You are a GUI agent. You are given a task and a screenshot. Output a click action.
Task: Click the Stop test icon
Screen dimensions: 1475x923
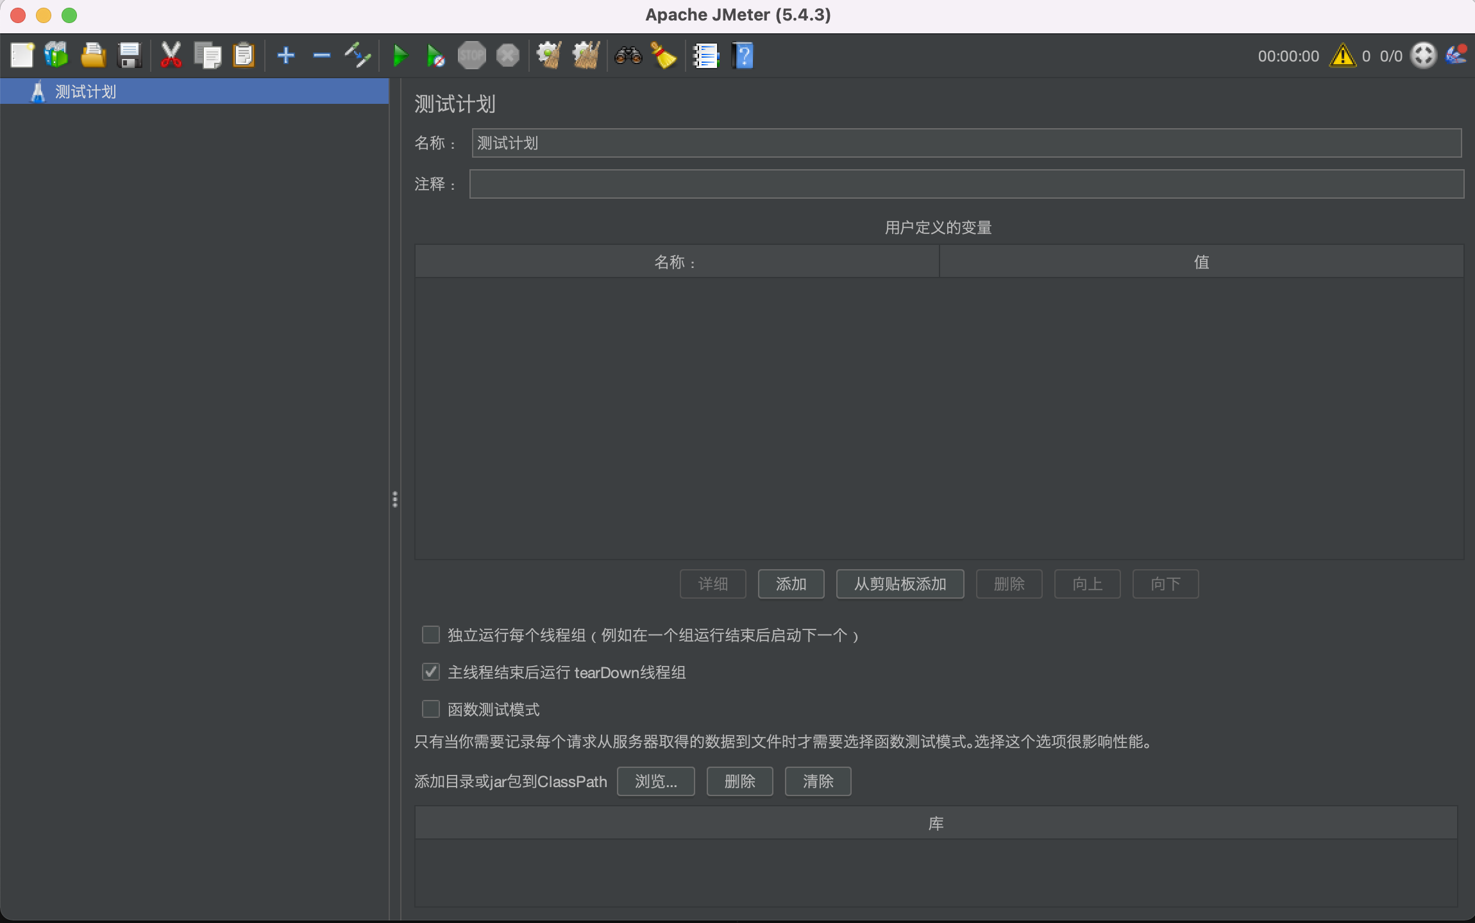(x=472, y=56)
